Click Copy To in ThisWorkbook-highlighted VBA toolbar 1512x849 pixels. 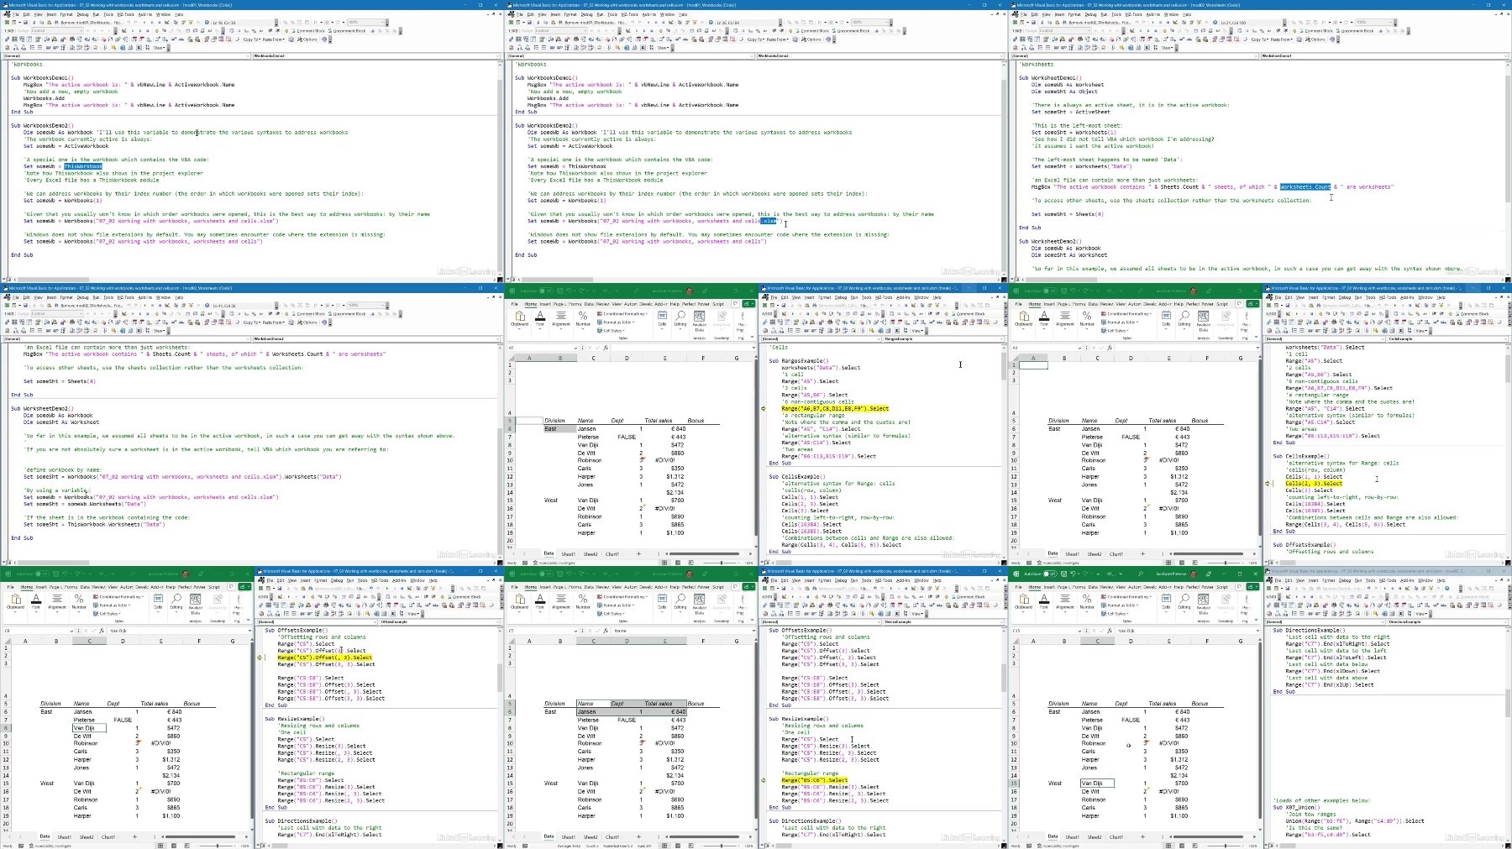coord(251,39)
